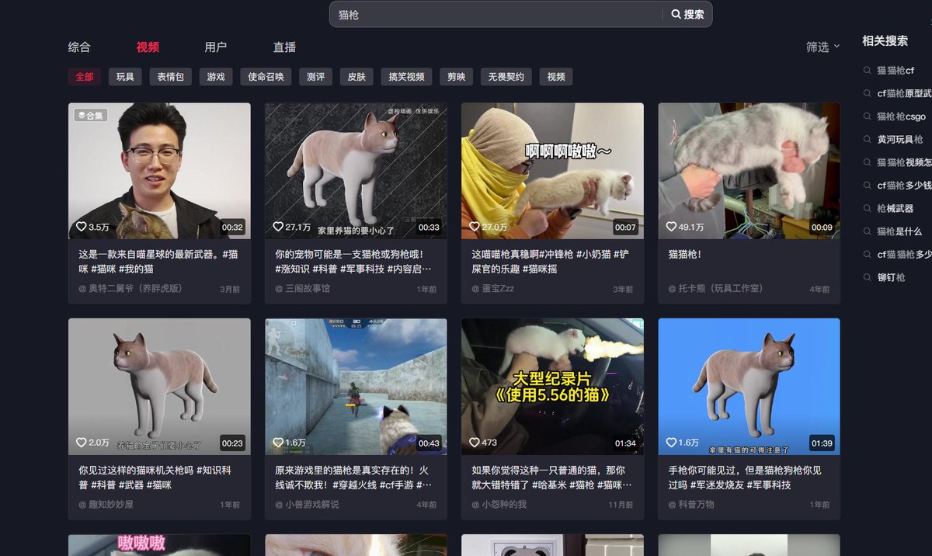Open the 猫猫枪！ video thumbnail

(x=749, y=171)
